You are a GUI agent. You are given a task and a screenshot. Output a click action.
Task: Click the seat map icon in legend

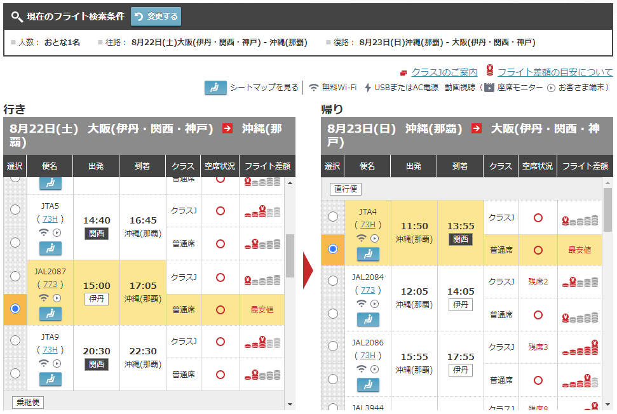pos(215,87)
